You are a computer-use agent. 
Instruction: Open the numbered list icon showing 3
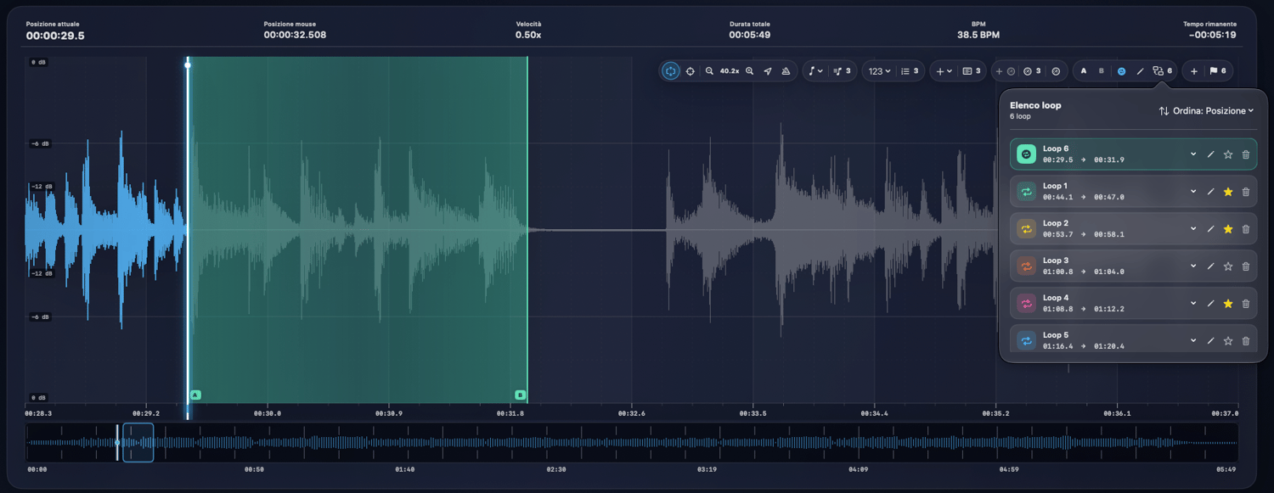910,71
